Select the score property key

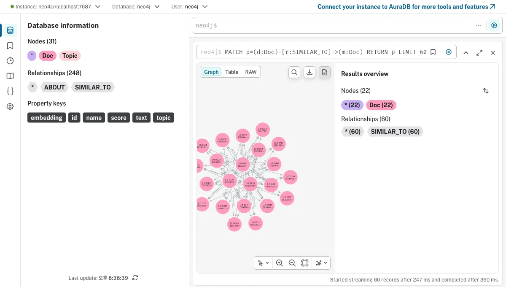tap(118, 118)
